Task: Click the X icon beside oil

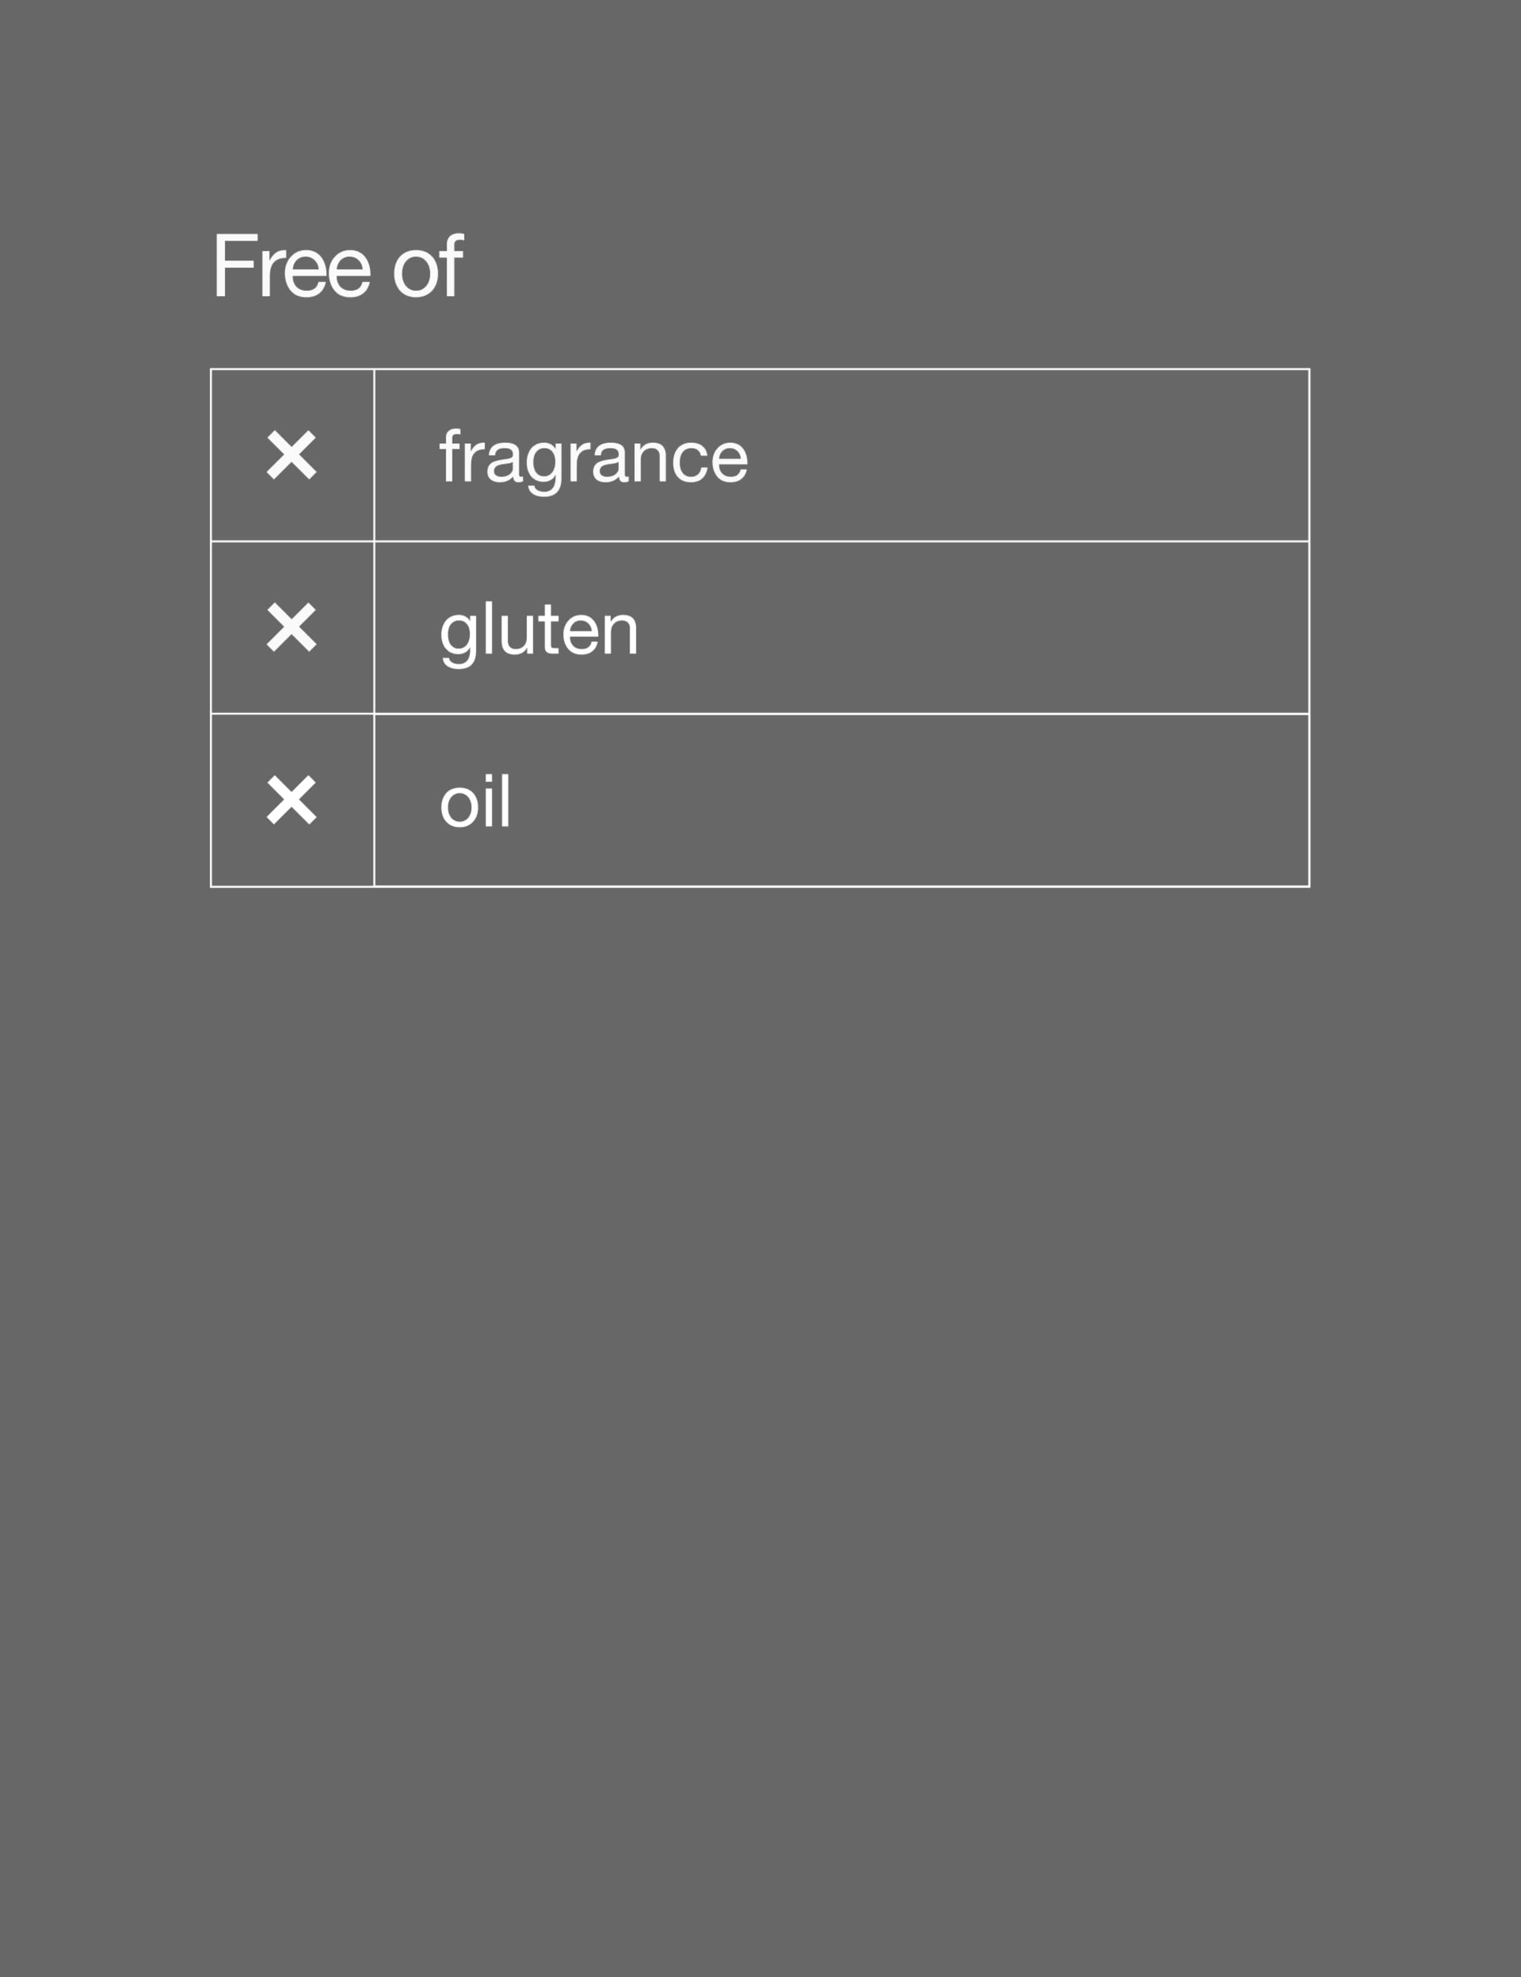Action: click(x=292, y=800)
